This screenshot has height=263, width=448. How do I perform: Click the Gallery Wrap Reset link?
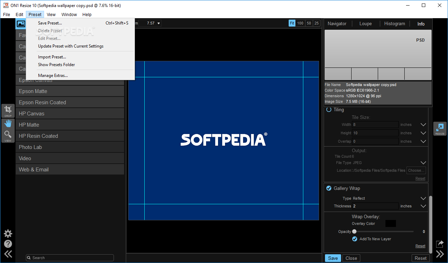(420, 246)
